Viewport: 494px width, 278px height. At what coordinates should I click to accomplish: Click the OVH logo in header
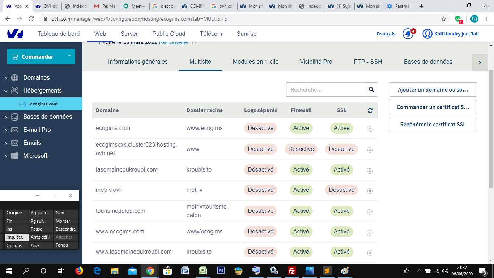click(x=15, y=34)
